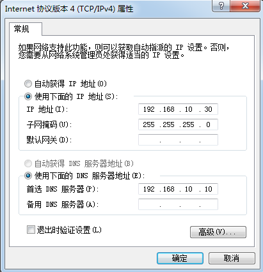Click the last octet 0 of subnet mask
This screenshot has height=272, width=263.
coord(208,125)
